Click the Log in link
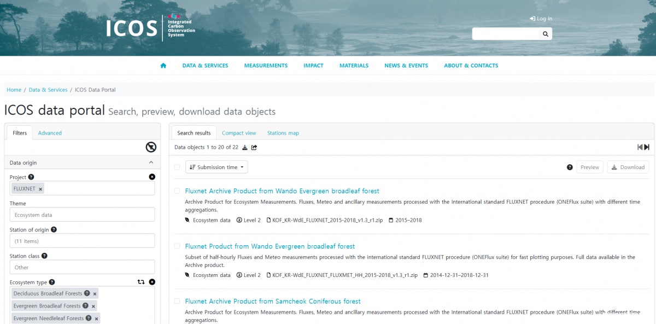 pos(541,19)
